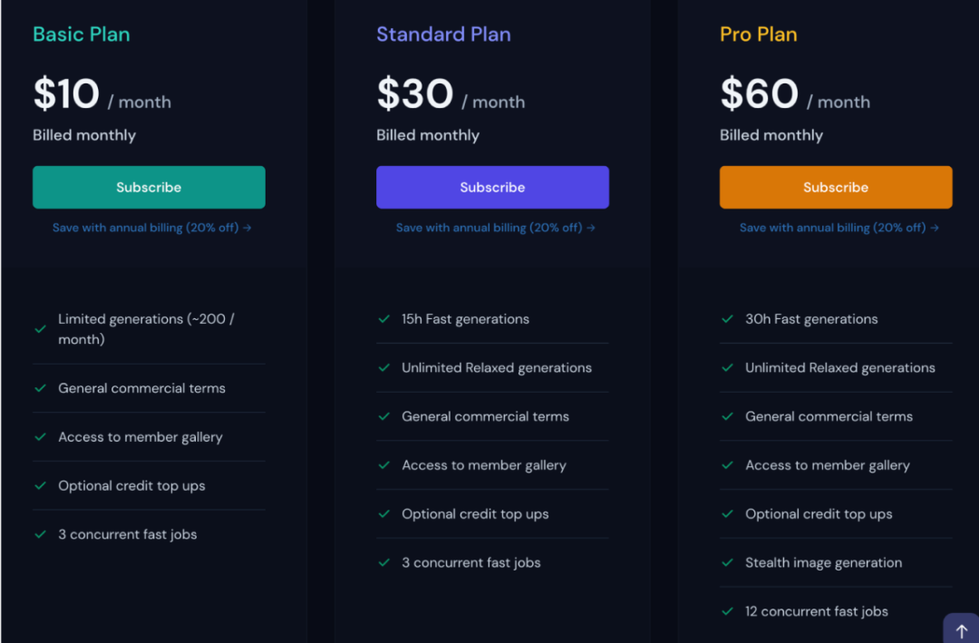Click the arrow icon after Pro annual billing link

pyautogui.click(x=934, y=228)
